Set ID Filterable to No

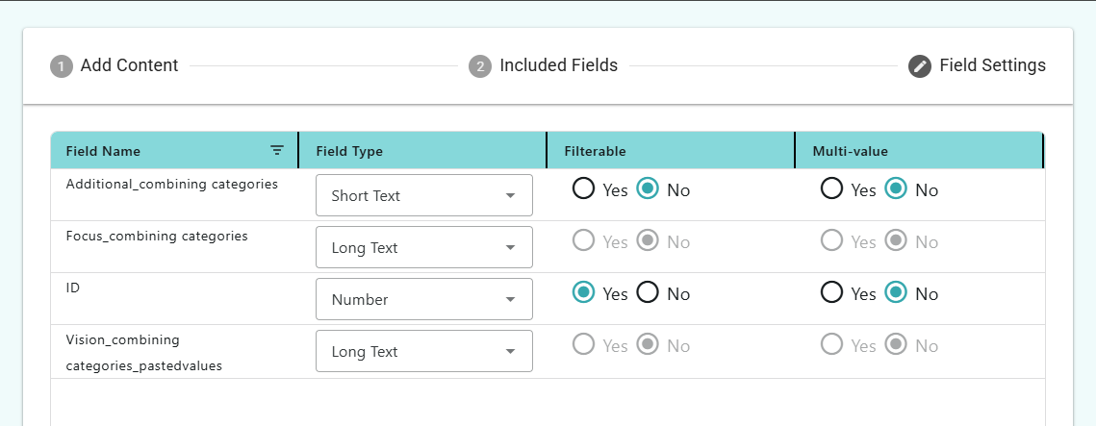coord(648,292)
